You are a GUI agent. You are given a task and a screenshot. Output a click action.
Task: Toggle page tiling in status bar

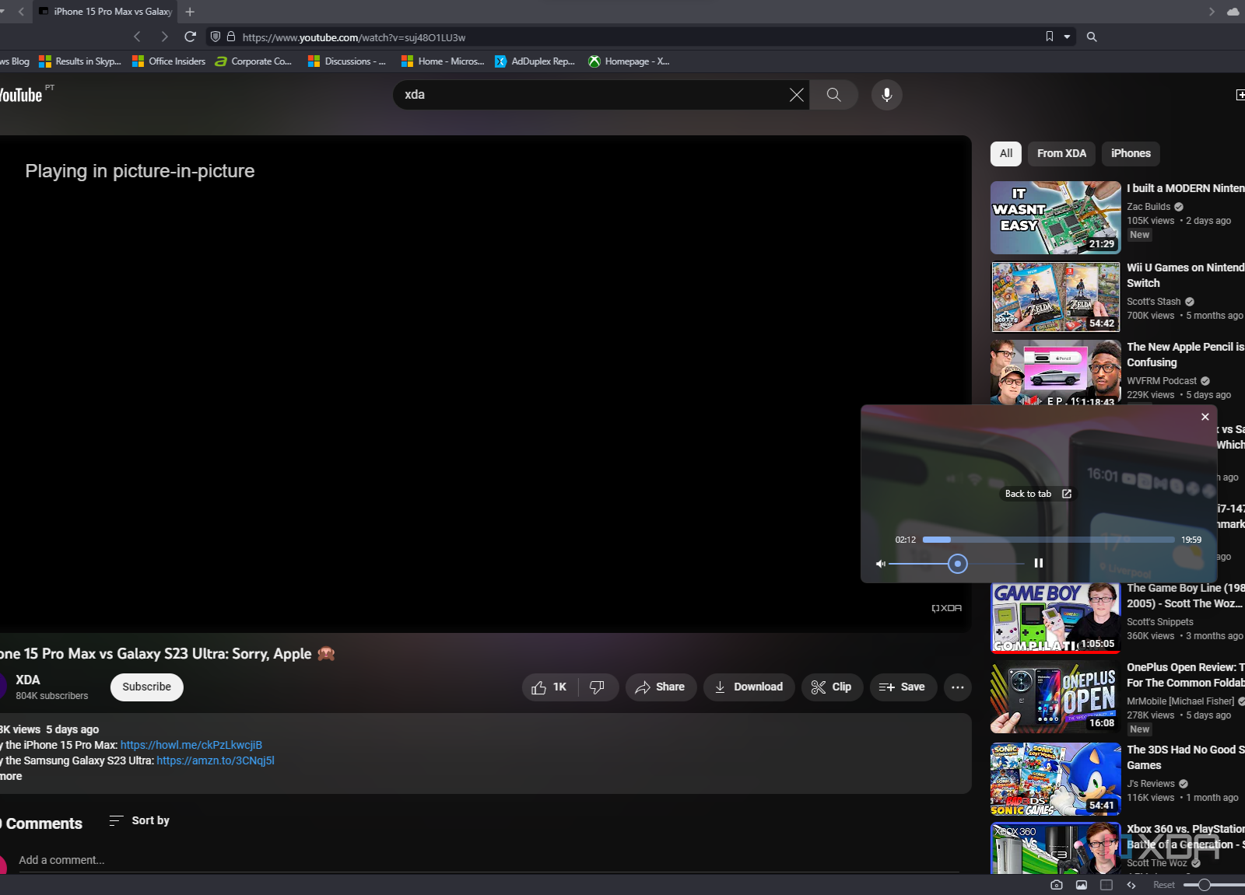pyautogui.click(x=1106, y=885)
